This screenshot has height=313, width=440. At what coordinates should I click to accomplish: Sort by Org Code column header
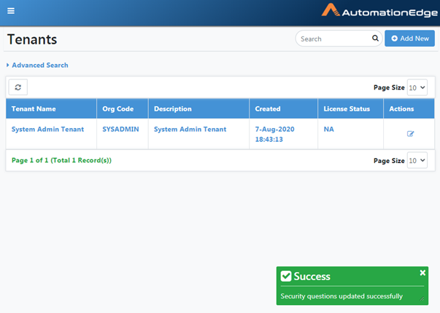118,109
